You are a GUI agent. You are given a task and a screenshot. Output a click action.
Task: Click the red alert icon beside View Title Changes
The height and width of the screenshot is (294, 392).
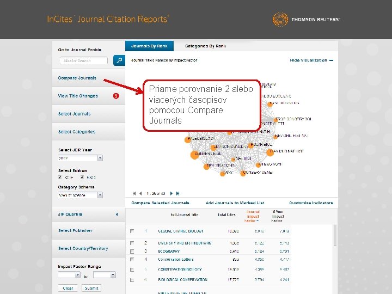pos(116,96)
